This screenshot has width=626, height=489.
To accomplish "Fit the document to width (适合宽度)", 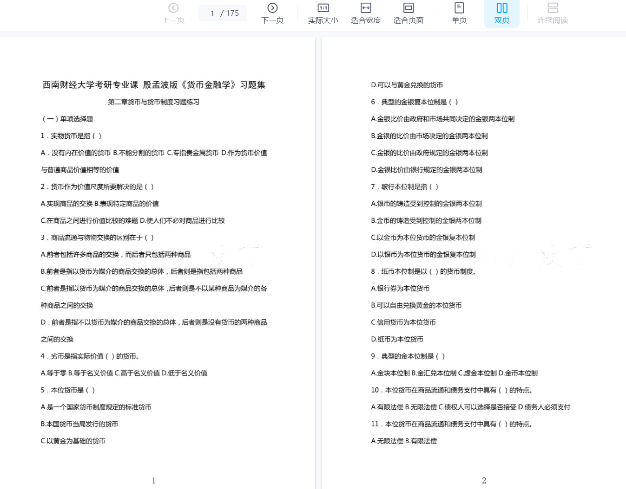I will coord(365,13).
